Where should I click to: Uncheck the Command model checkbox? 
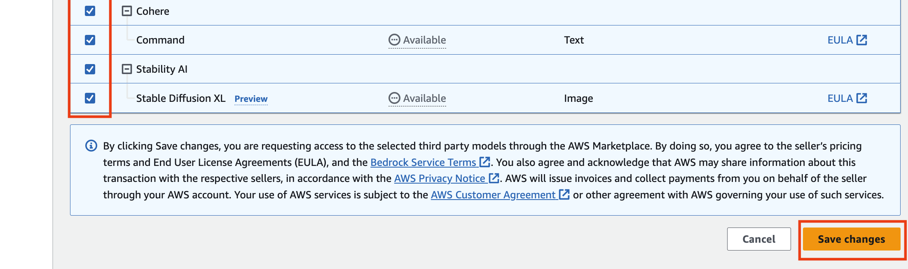click(90, 40)
